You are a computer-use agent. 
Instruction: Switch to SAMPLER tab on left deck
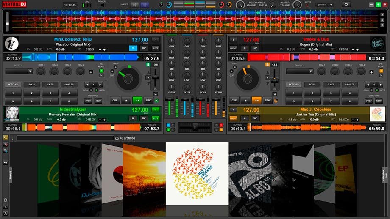tap(69, 85)
